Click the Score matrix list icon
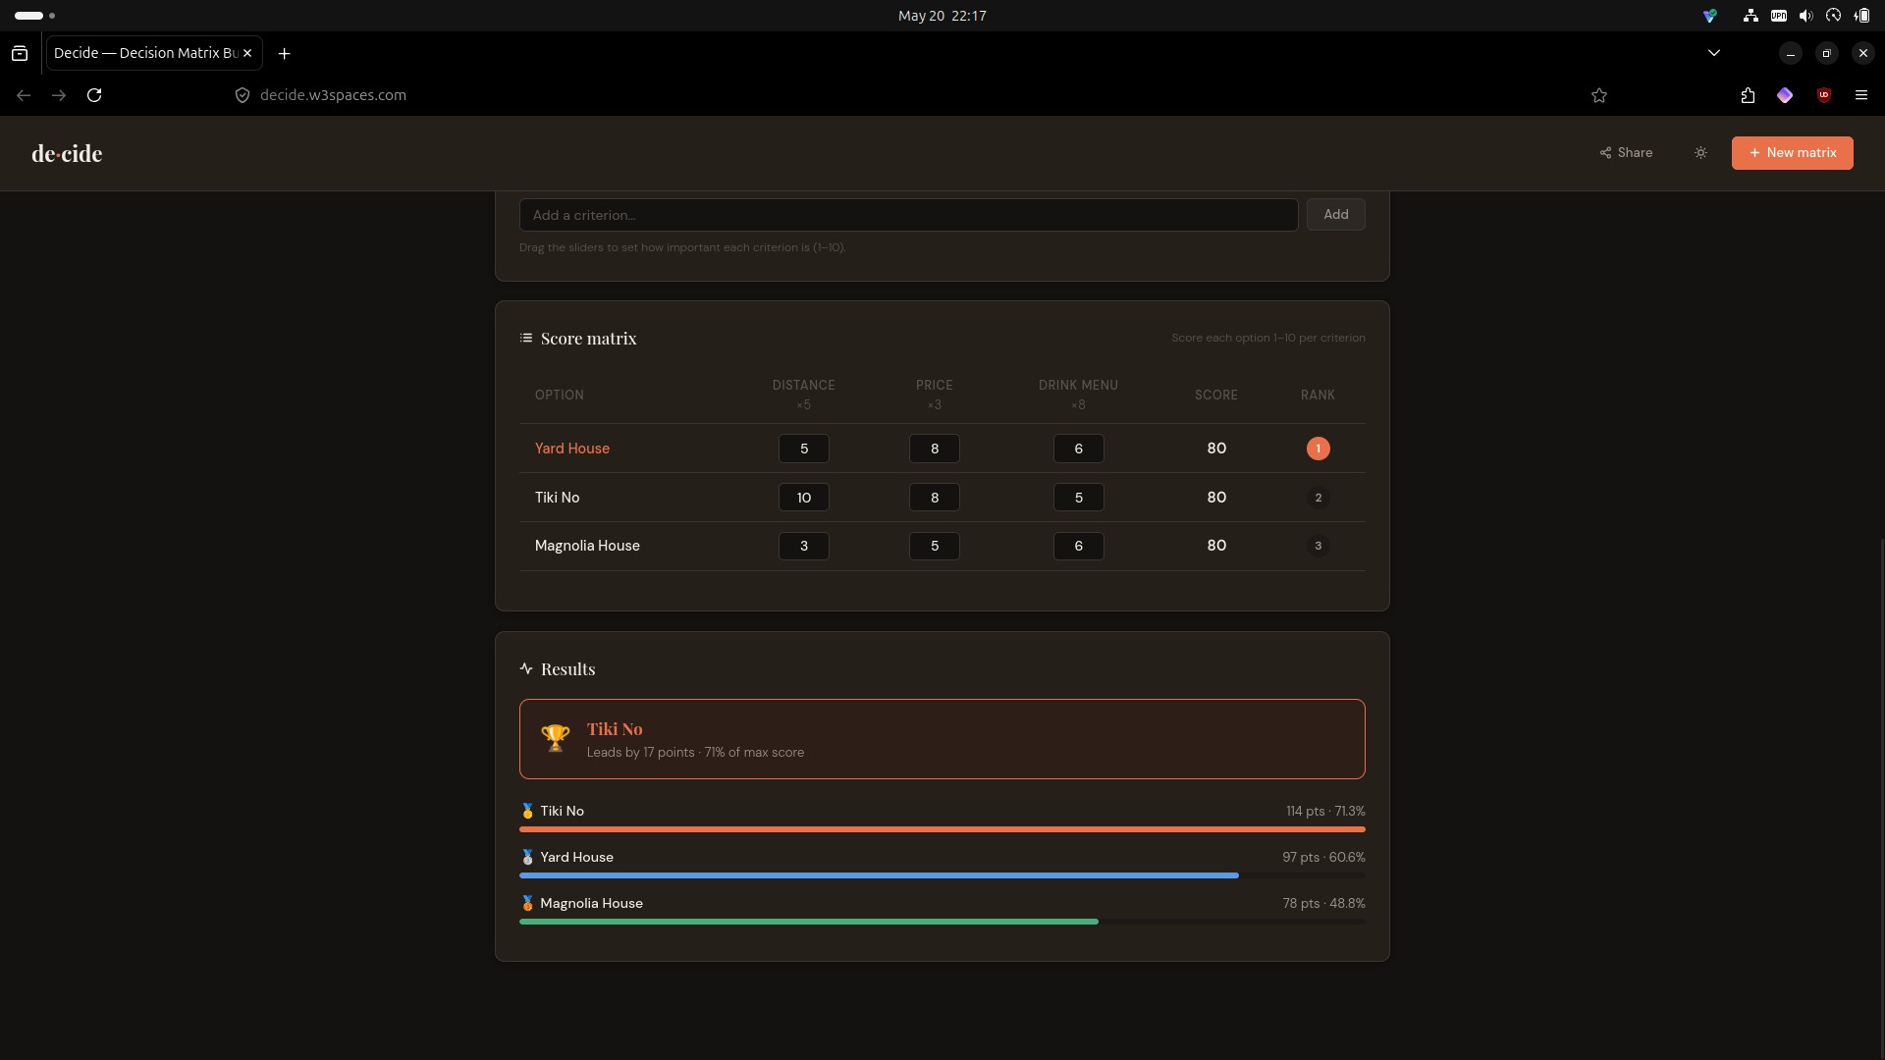The image size is (1885, 1060). 526,338
